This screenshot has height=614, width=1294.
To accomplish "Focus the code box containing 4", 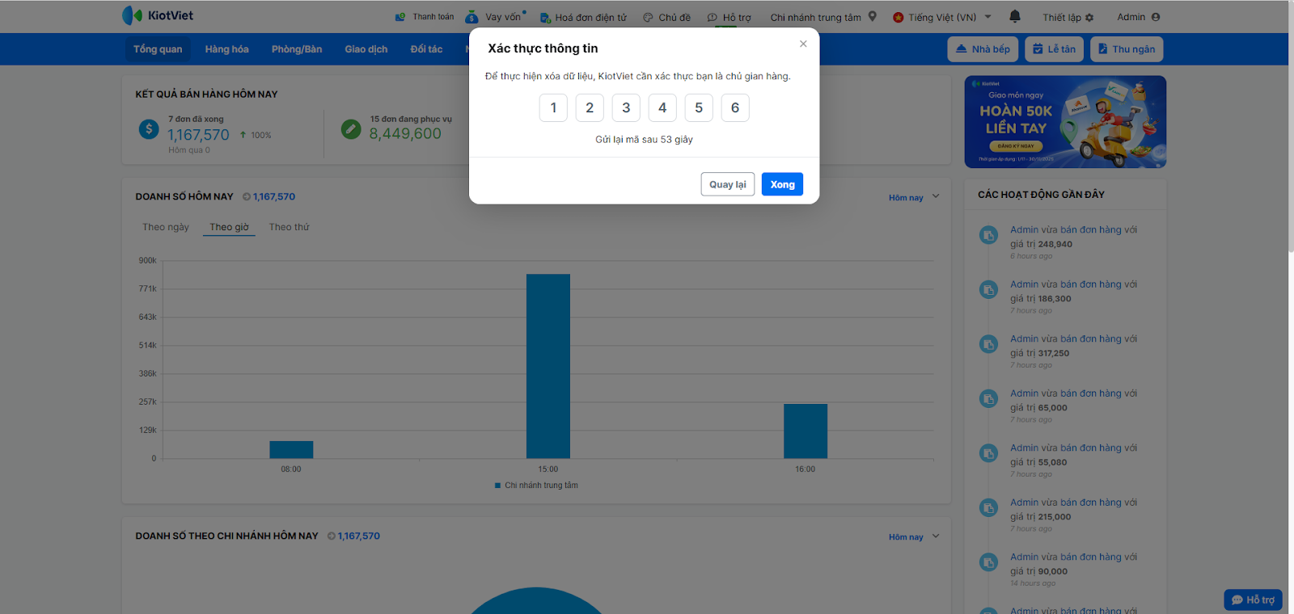I will tap(662, 107).
